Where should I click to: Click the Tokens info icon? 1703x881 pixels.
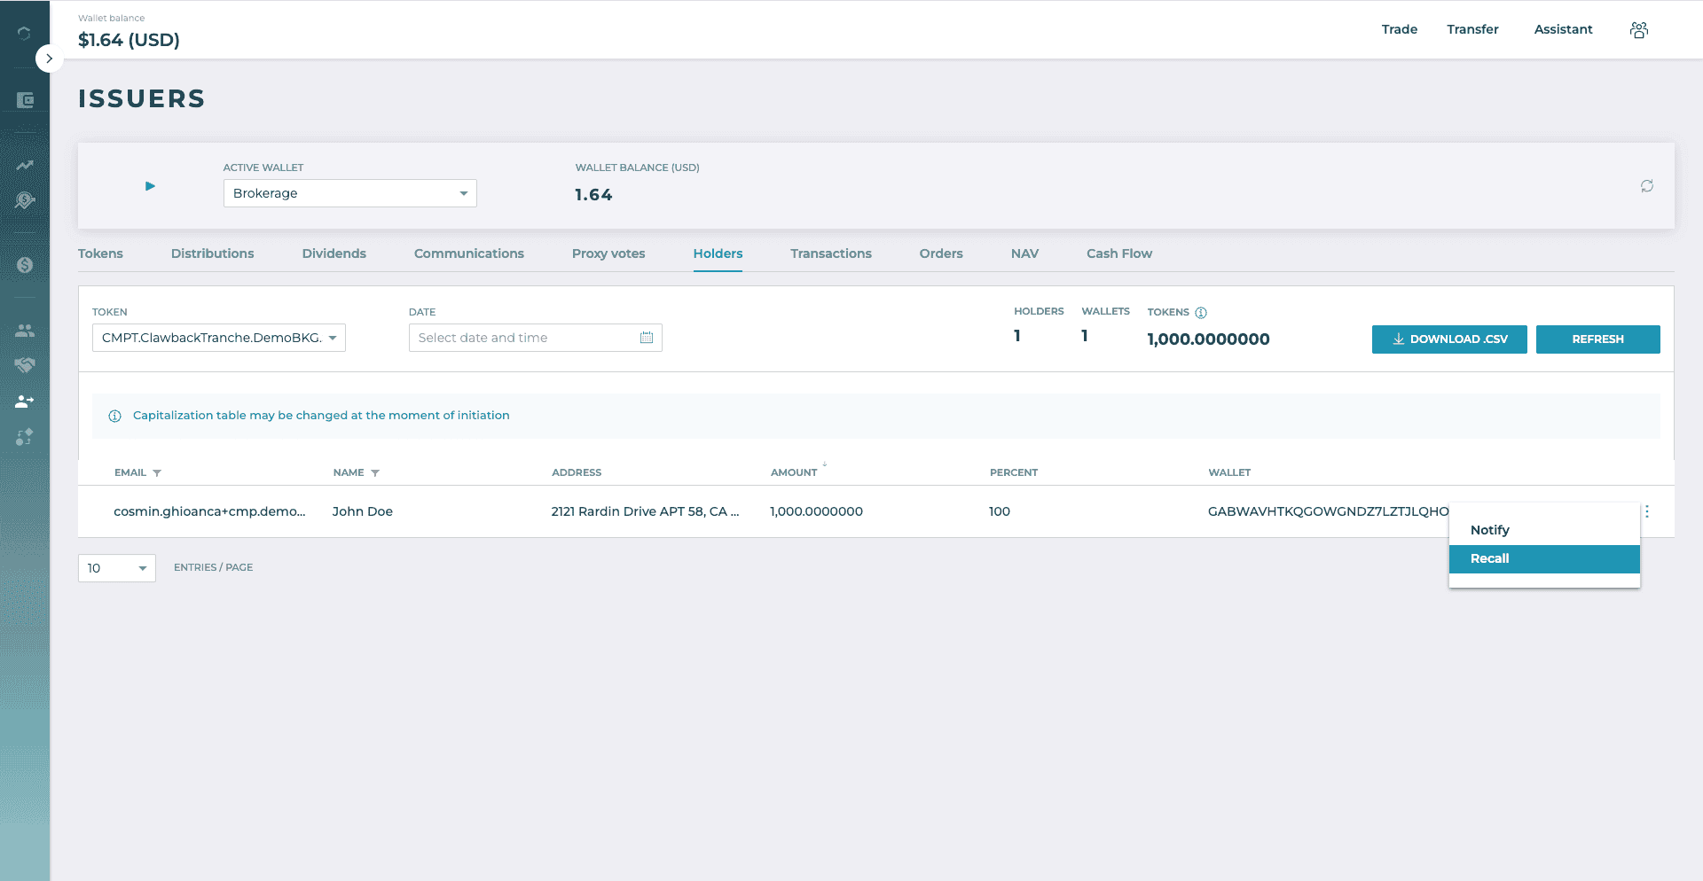1201,313
